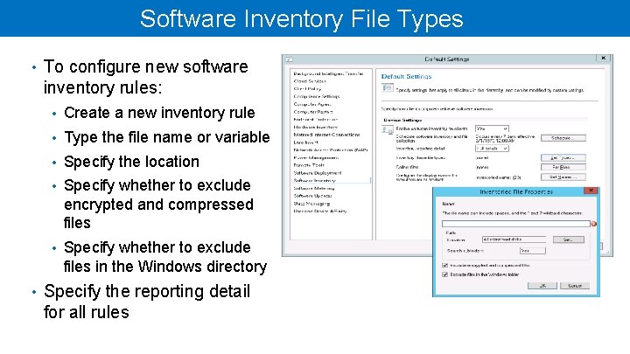This screenshot has width=630, height=354.
Task: Click the Device Settings computer icon
Action: point(388,130)
